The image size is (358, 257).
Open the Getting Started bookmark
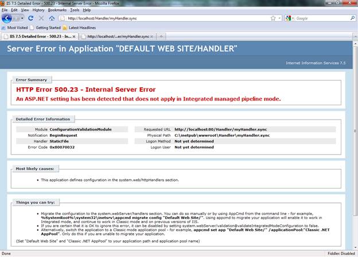coord(45,28)
